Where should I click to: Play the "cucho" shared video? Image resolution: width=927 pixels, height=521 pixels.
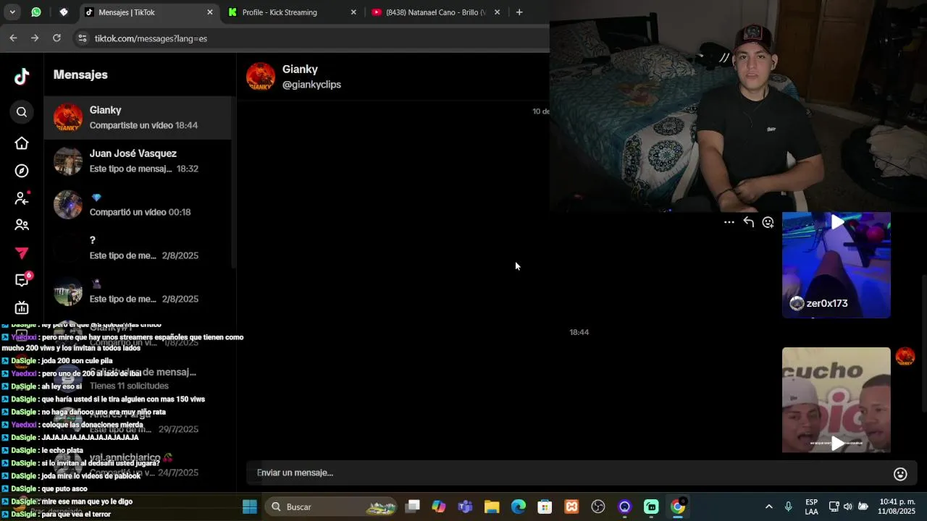[x=837, y=443]
